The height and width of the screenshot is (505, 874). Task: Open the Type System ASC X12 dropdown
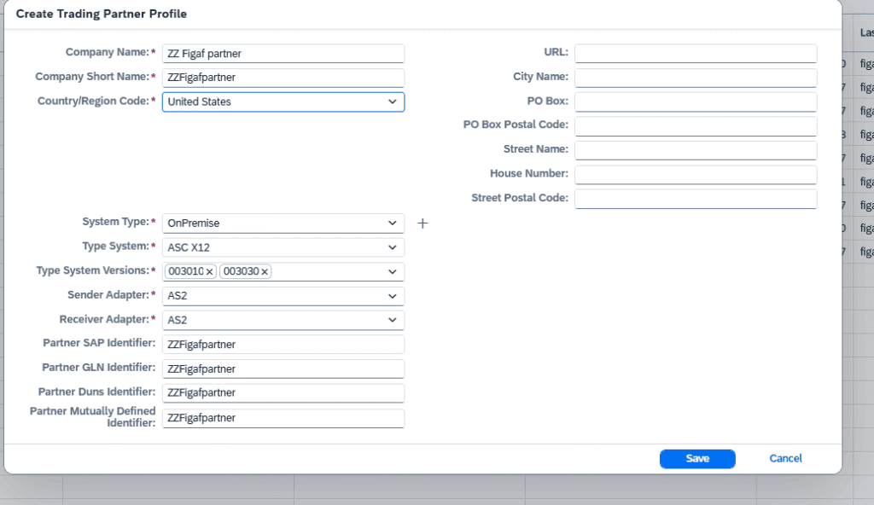point(393,247)
